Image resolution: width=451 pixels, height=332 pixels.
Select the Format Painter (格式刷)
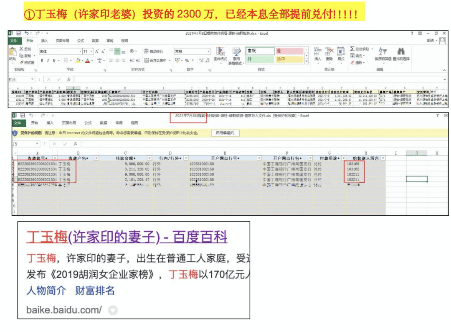27,62
